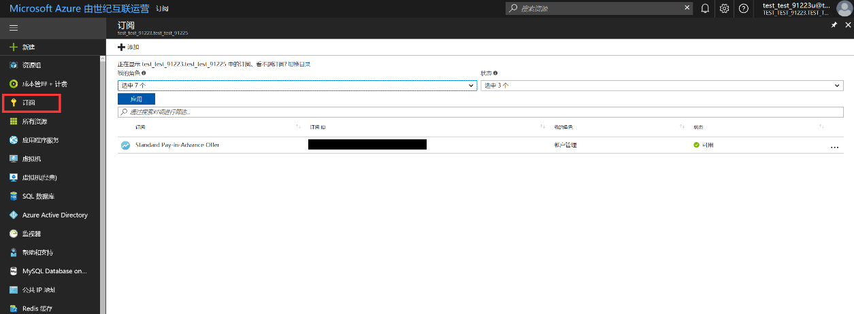Viewport: 854px width, 314px height.
Task: Click the 切换目录 link
Action: (x=299, y=64)
